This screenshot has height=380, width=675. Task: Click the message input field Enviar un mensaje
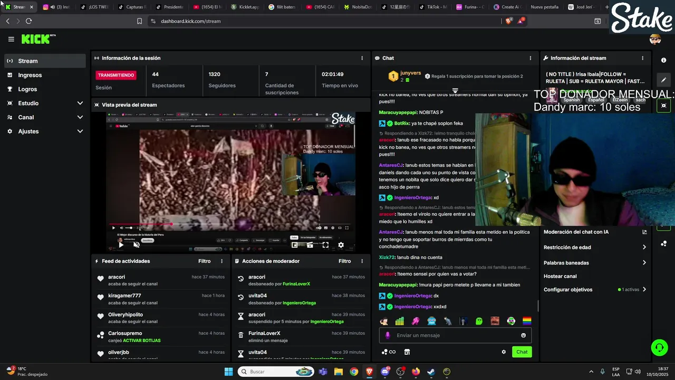pyautogui.click(x=455, y=335)
